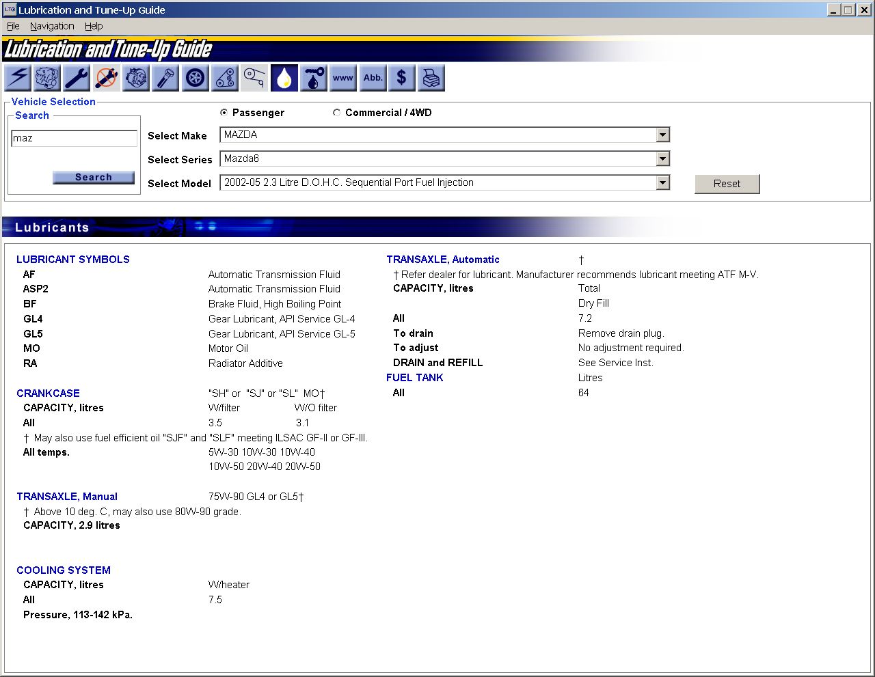The height and width of the screenshot is (677, 875).
Task: Click the No adjustment required. text
Action: coord(631,348)
